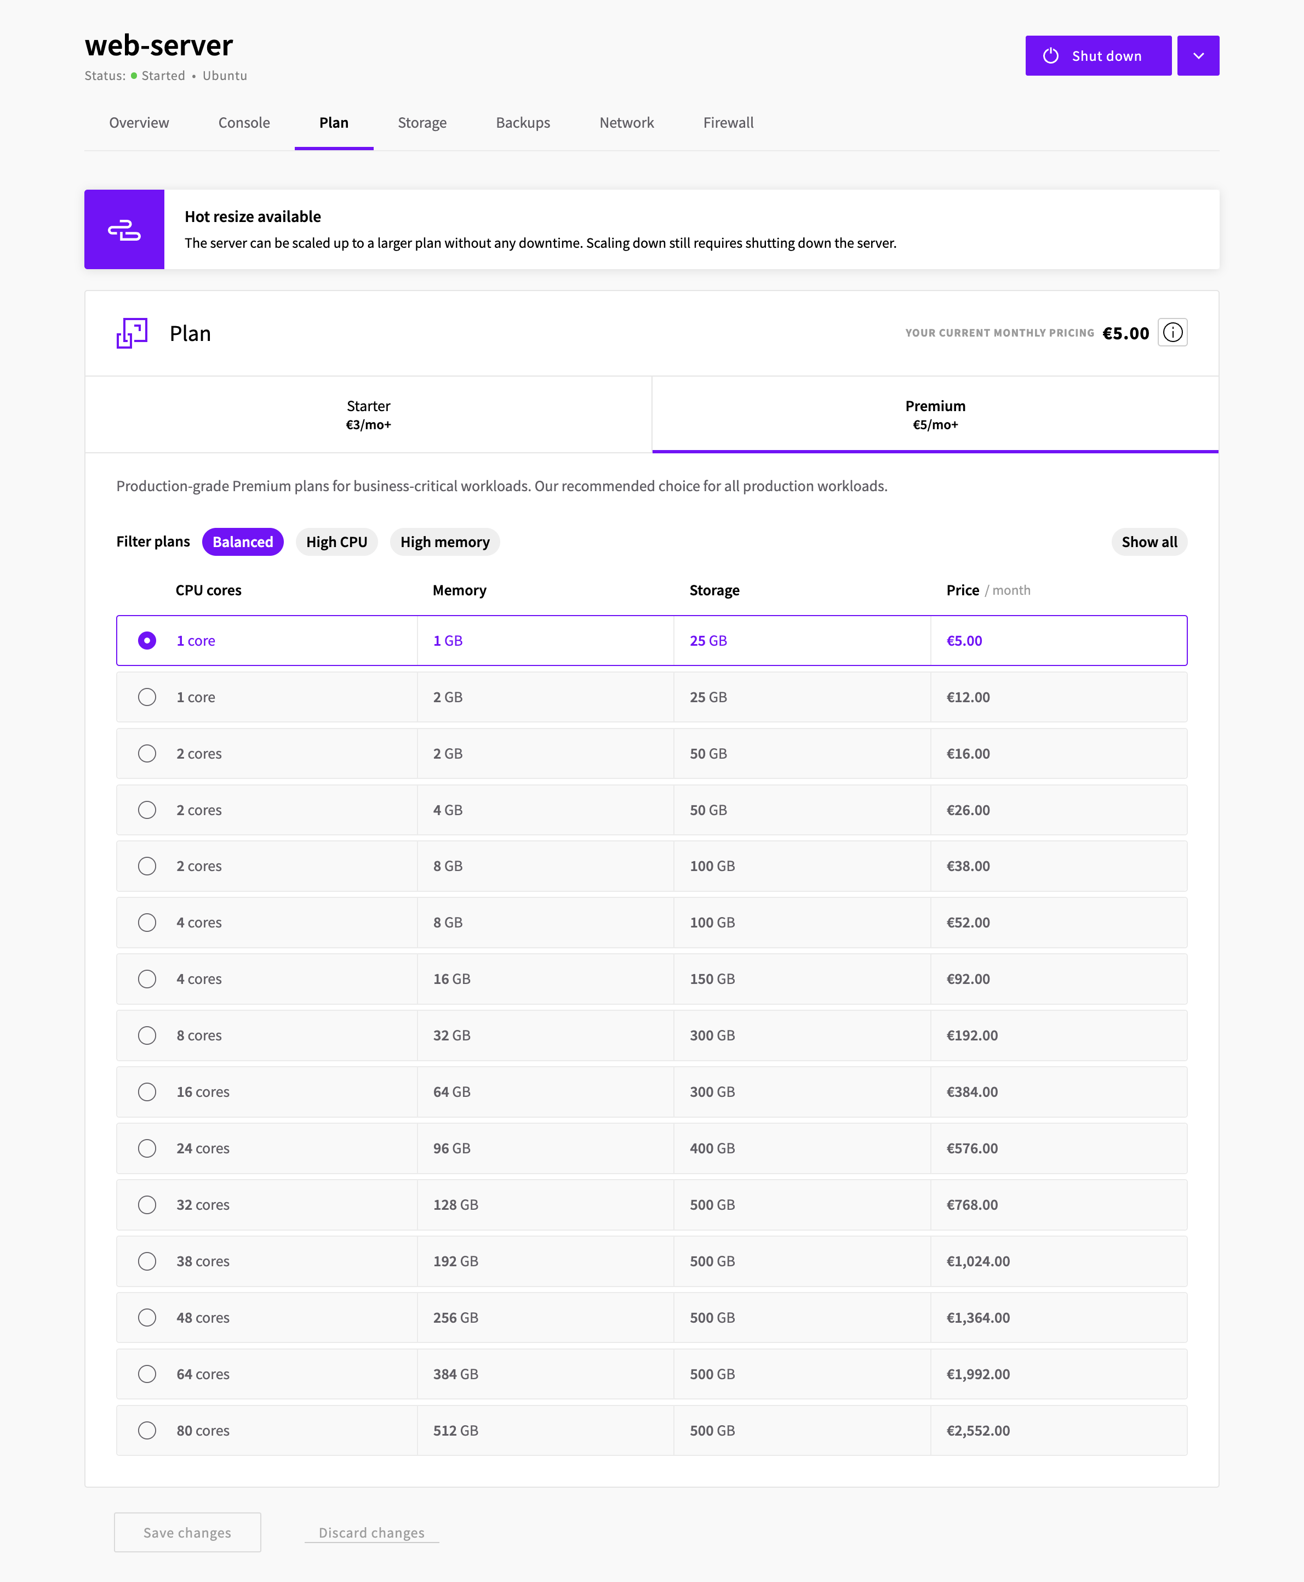Viewport: 1304px width, 1582px height.
Task: Select the 4 cores 16 GB plan radio
Action: pos(147,978)
